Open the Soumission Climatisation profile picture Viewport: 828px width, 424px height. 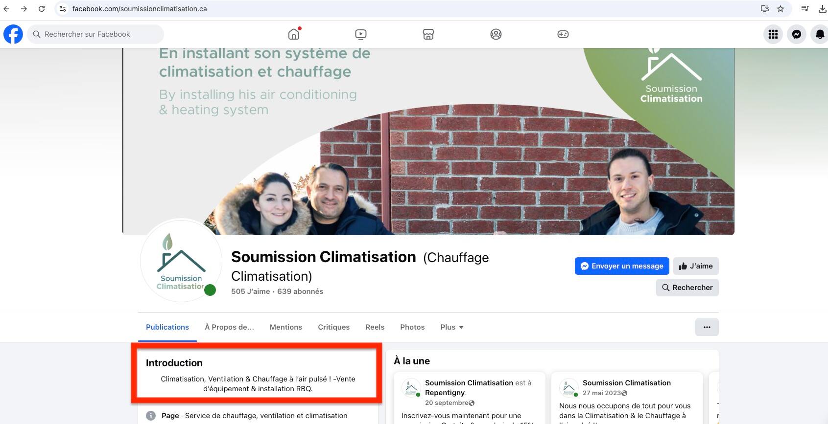point(181,260)
